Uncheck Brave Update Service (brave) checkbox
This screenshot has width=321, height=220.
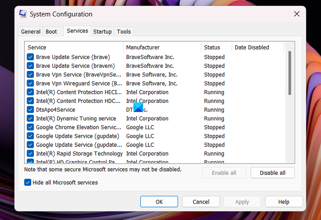(30, 57)
